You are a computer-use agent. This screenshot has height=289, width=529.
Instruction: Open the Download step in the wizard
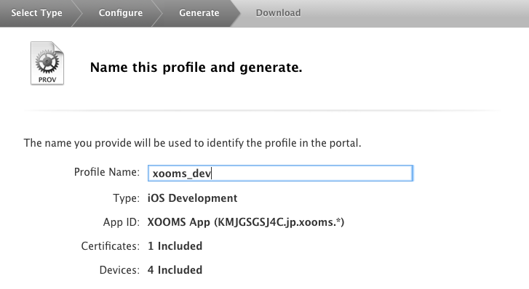278,13
